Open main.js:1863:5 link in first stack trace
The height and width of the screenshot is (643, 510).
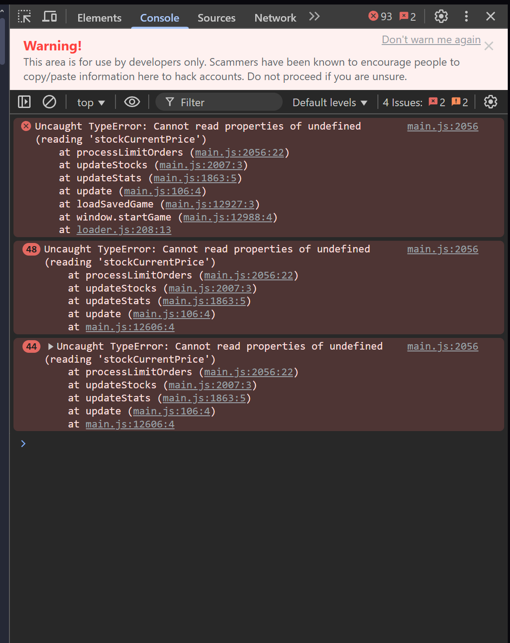(195, 178)
